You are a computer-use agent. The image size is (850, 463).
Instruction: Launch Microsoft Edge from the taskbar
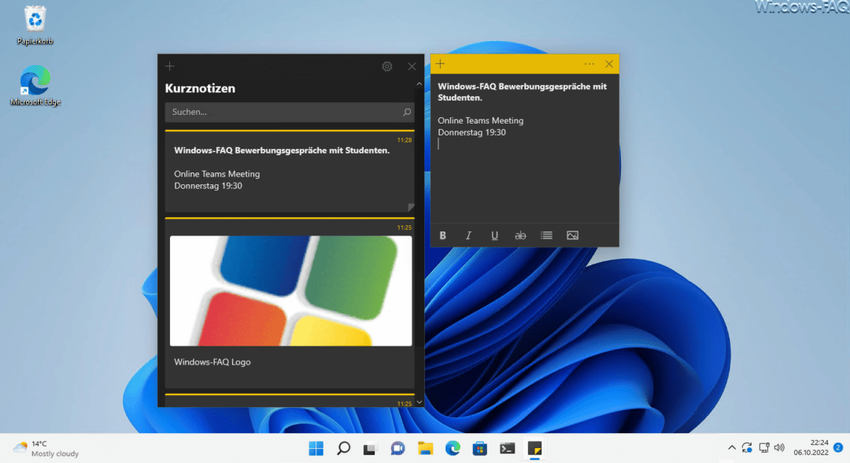pos(453,448)
